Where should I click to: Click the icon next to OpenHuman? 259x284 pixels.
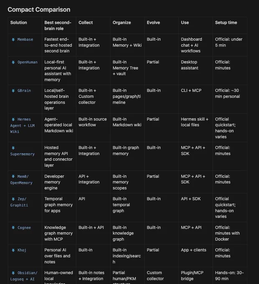click(13, 62)
